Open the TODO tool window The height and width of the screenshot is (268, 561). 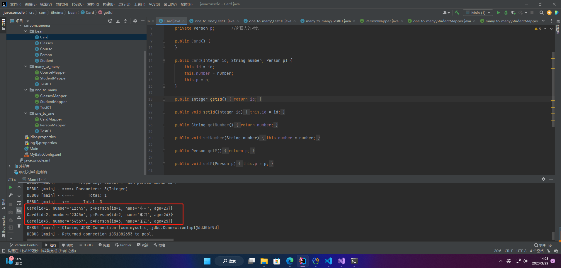(x=86, y=245)
